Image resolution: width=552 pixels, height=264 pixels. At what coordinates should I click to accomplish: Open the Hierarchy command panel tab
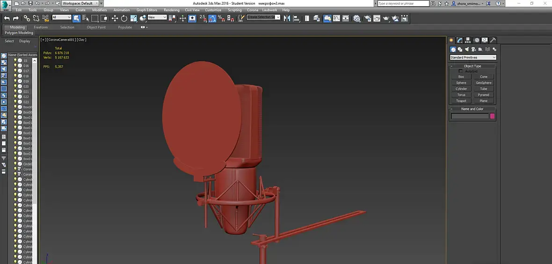point(468,40)
